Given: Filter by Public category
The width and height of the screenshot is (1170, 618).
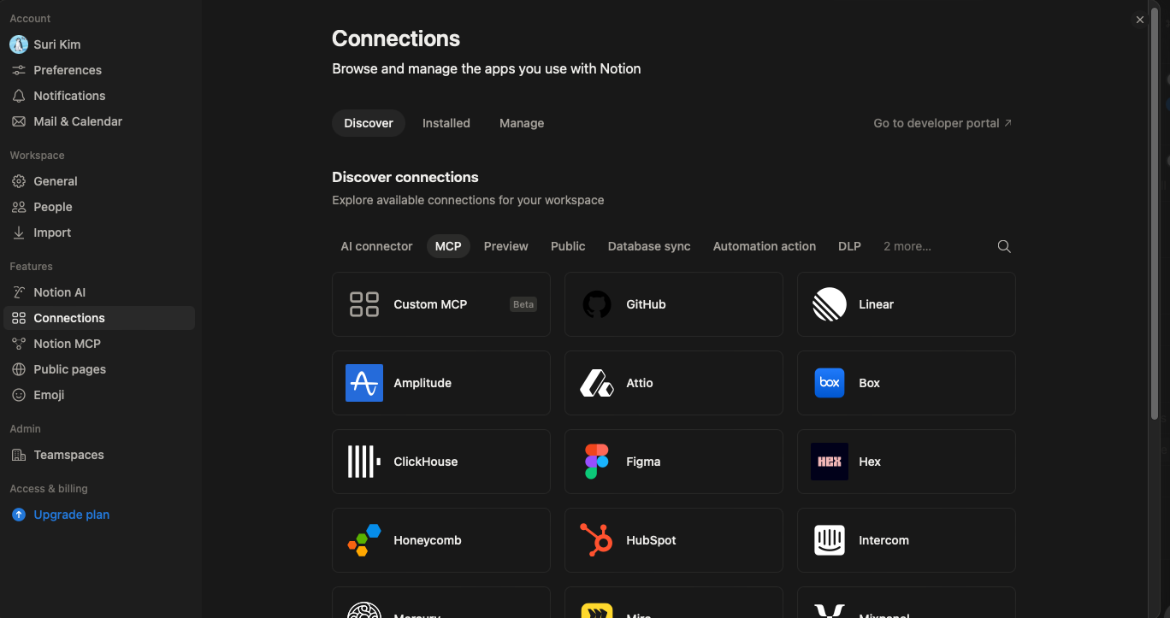Looking at the screenshot, I should (568, 246).
